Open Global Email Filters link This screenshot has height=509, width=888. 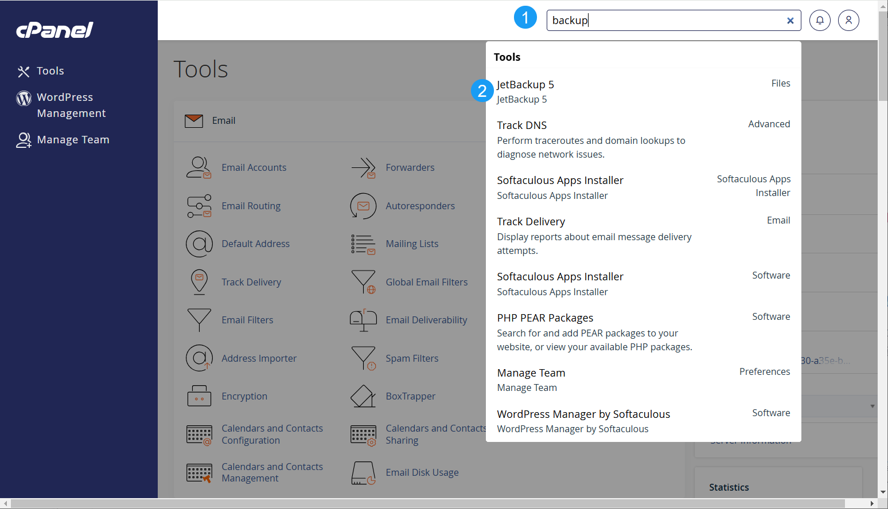427,282
